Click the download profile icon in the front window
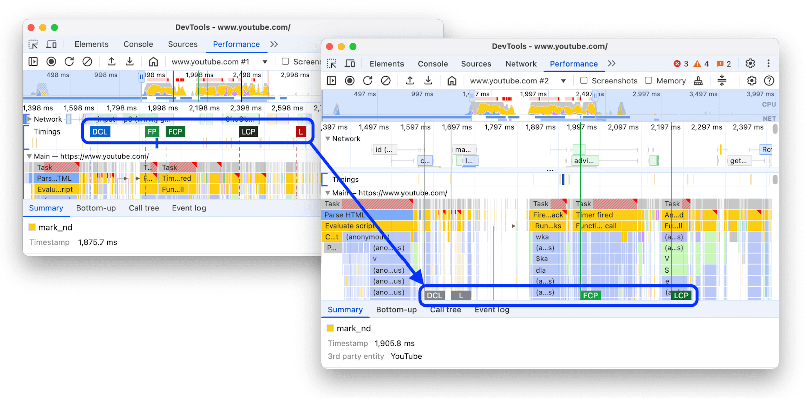The image size is (804, 398). click(x=428, y=81)
